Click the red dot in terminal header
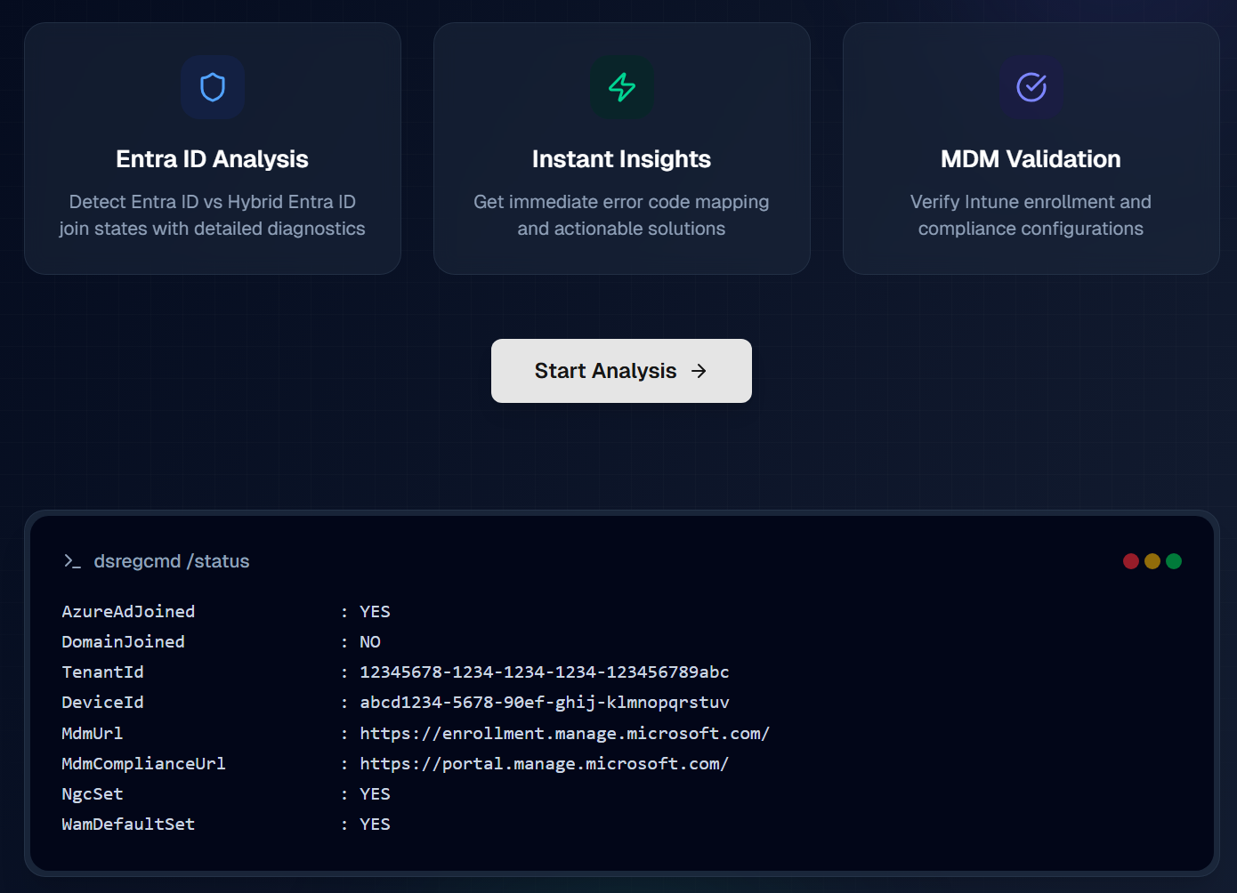 click(1131, 561)
